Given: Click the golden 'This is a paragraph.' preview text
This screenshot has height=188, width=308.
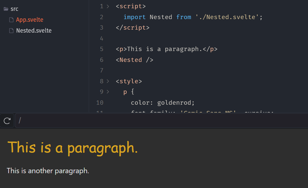Looking at the screenshot, I should click(73, 147).
